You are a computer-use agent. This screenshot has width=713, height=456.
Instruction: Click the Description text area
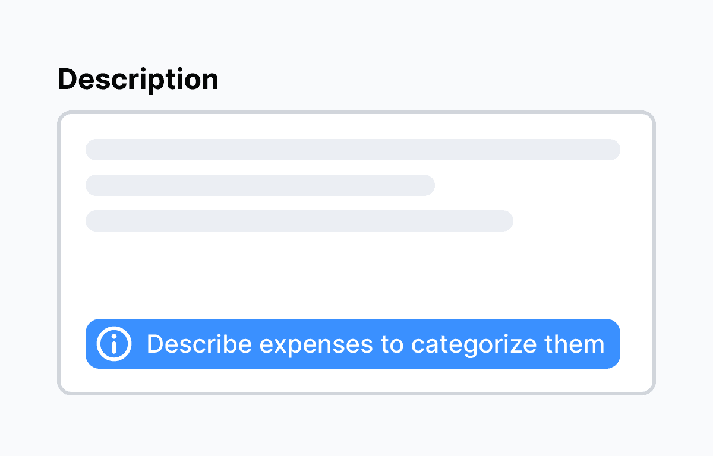[355, 267]
